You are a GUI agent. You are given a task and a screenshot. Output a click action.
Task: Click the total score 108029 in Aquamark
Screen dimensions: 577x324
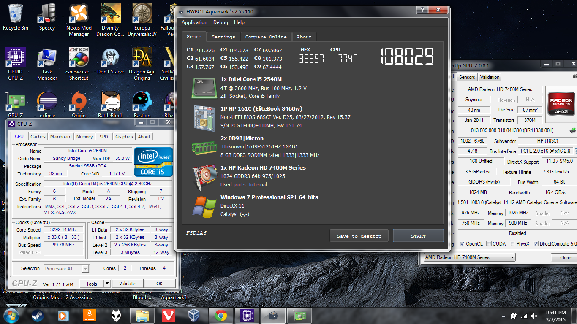pos(407,56)
